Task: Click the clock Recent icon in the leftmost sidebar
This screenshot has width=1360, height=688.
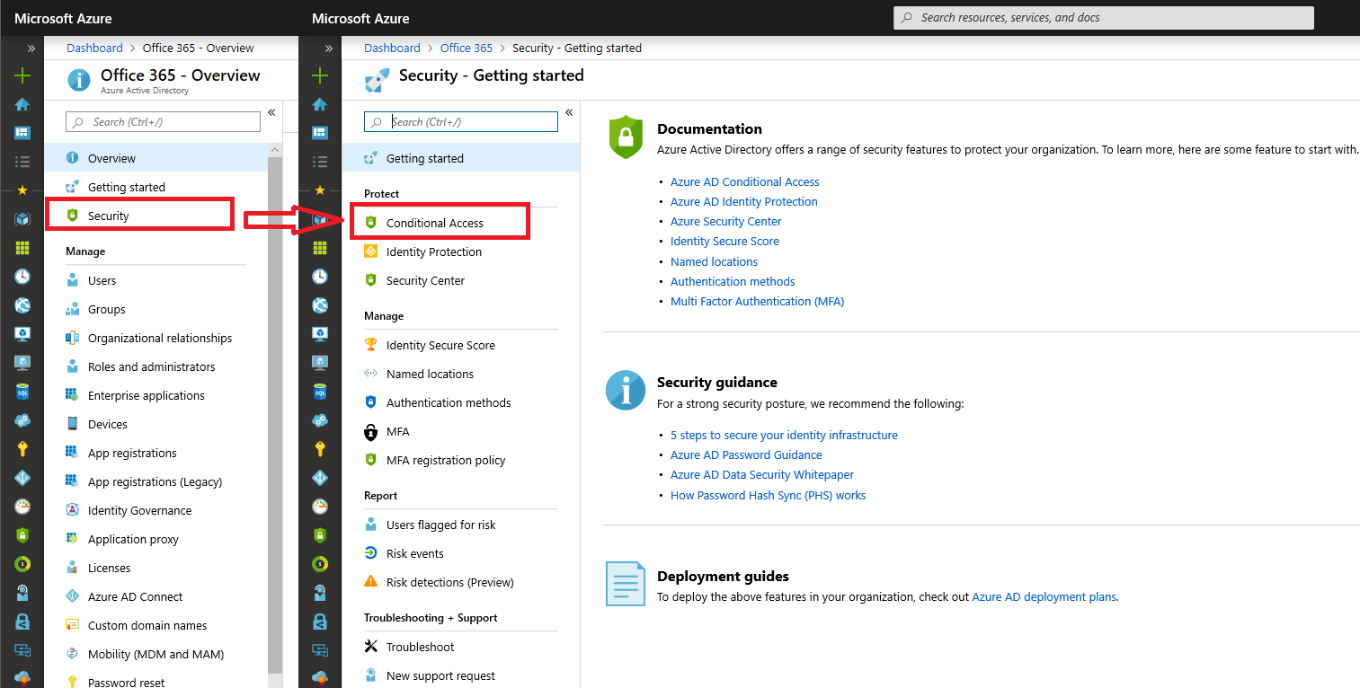Action: coord(22,277)
